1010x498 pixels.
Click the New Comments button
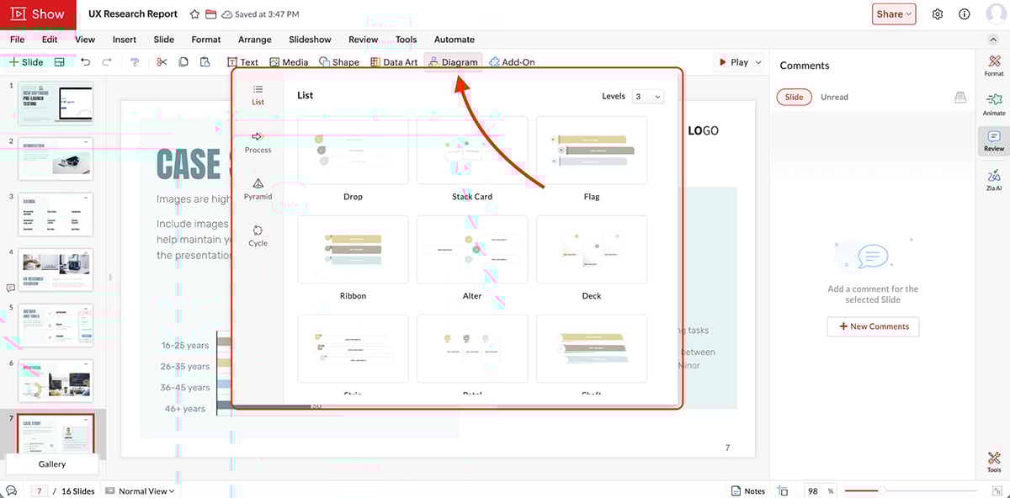tap(873, 326)
